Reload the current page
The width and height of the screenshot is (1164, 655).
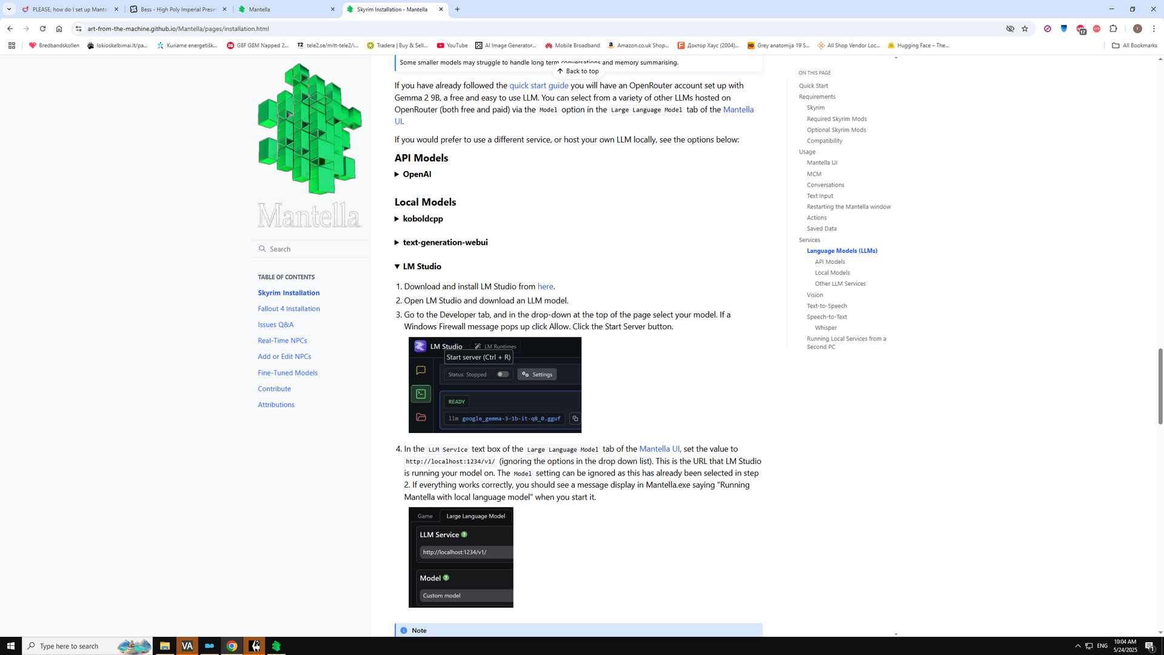[x=42, y=29]
